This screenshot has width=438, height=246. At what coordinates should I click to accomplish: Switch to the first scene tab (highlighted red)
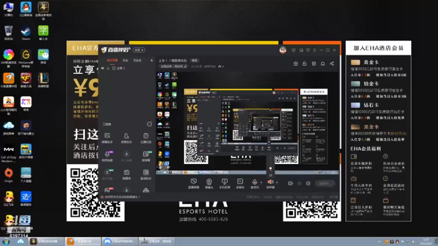coord(112,60)
